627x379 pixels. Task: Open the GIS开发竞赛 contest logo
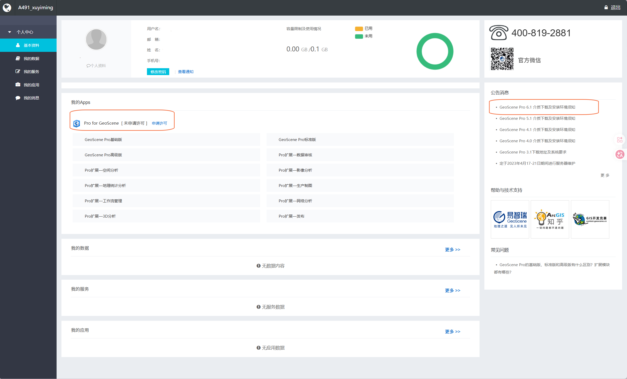pyautogui.click(x=590, y=219)
